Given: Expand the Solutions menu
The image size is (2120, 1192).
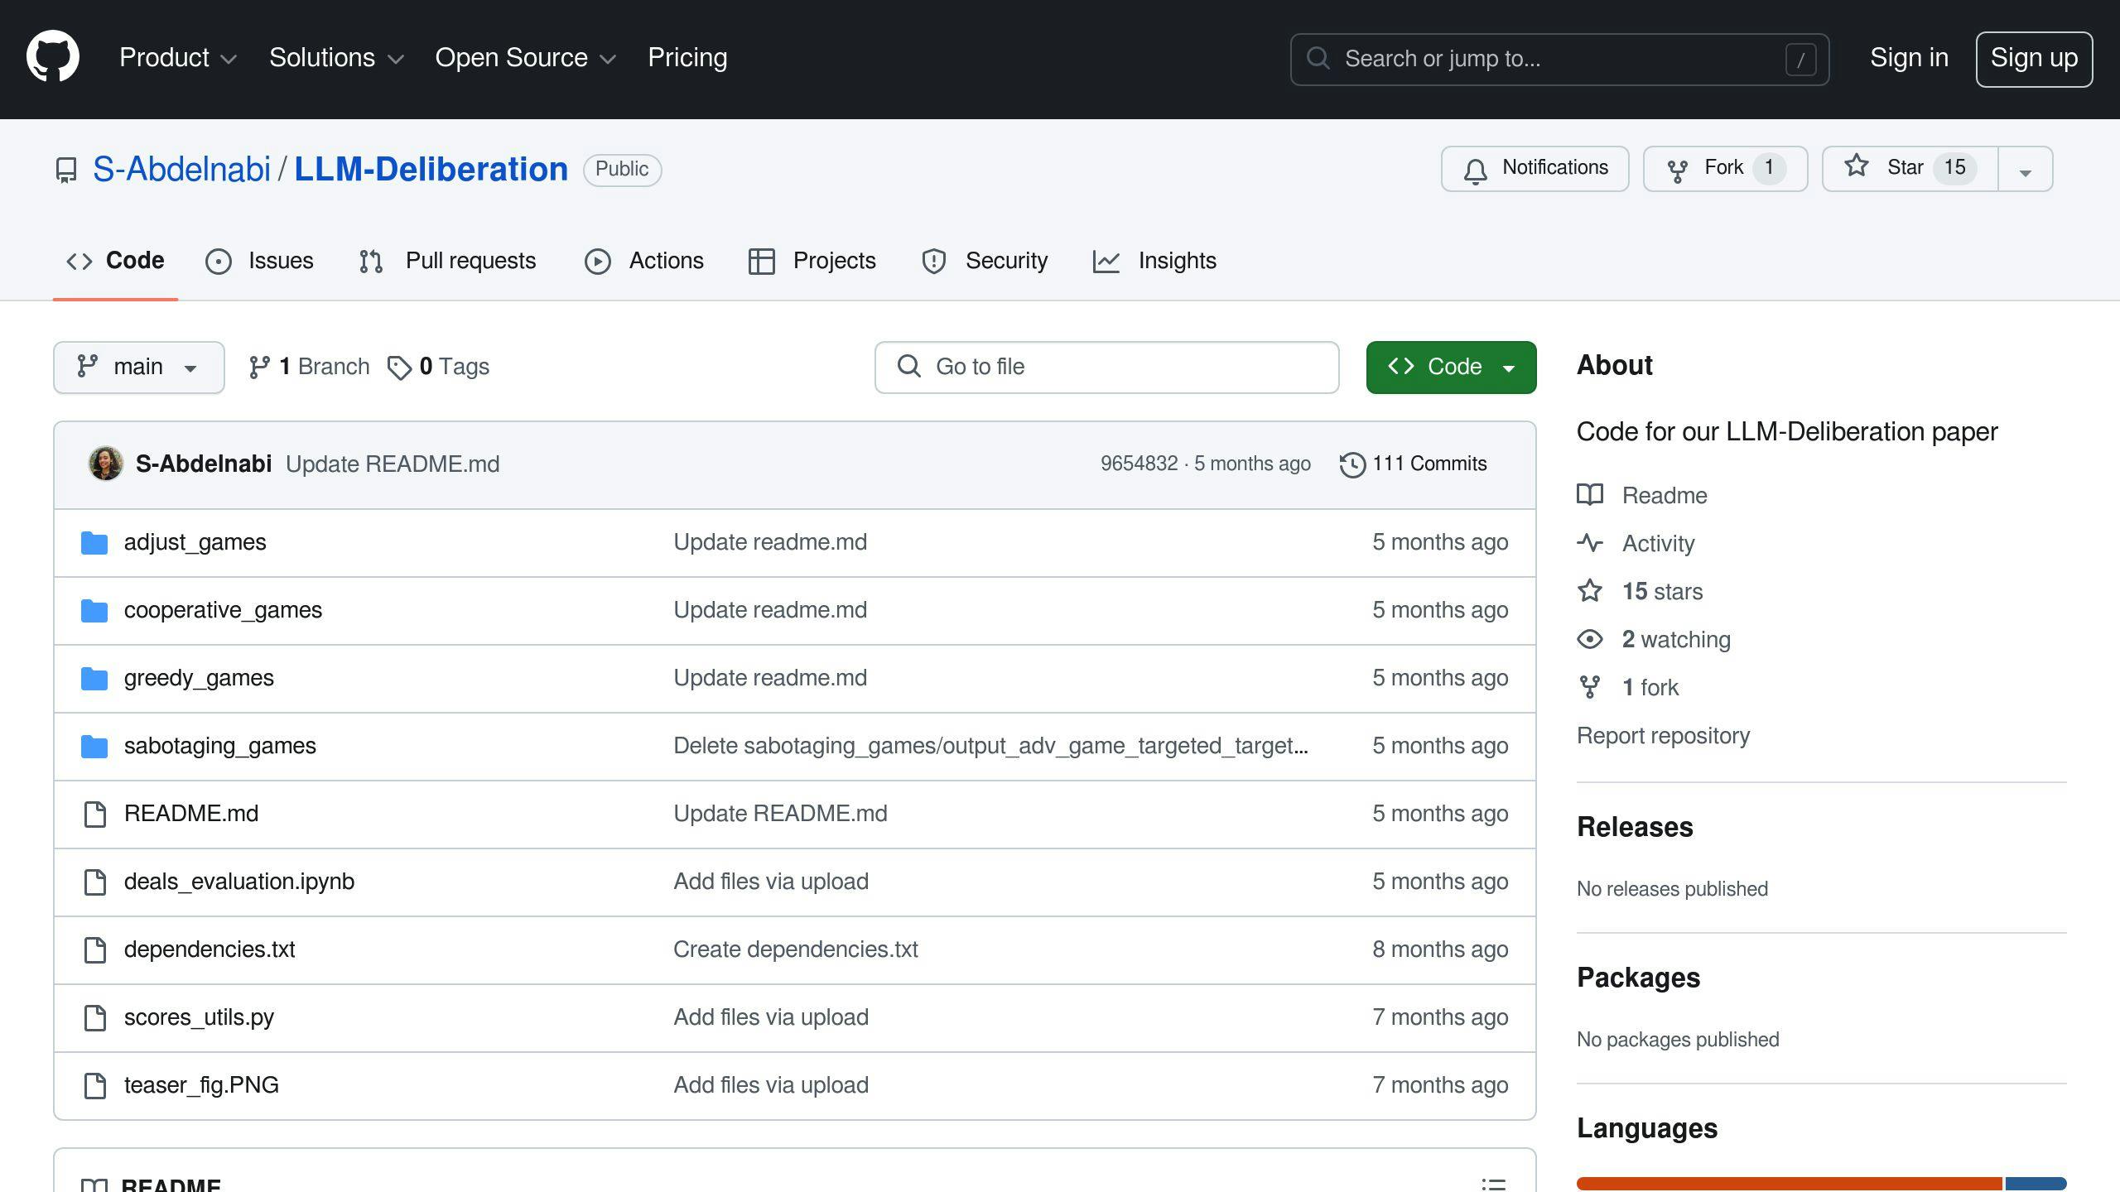Looking at the screenshot, I should (336, 58).
